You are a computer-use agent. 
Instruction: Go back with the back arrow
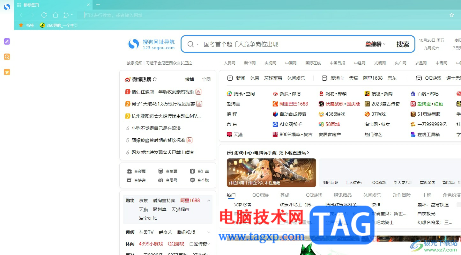tap(21, 15)
